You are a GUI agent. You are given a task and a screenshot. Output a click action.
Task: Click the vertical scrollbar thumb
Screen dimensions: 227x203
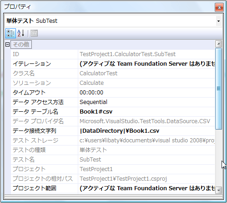tap(218, 89)
